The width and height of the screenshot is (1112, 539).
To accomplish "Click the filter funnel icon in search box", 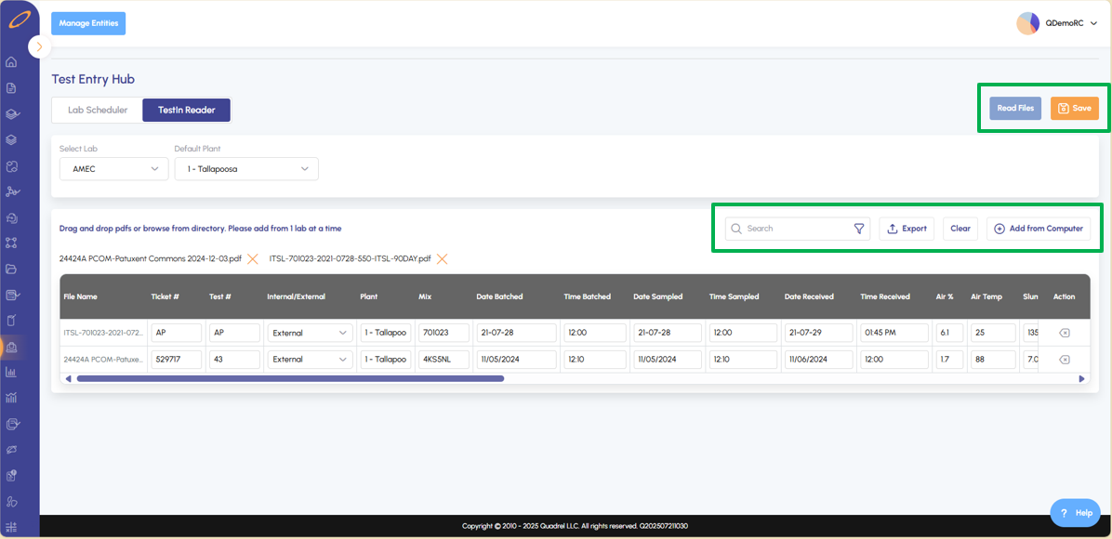I will pos(859,229).
